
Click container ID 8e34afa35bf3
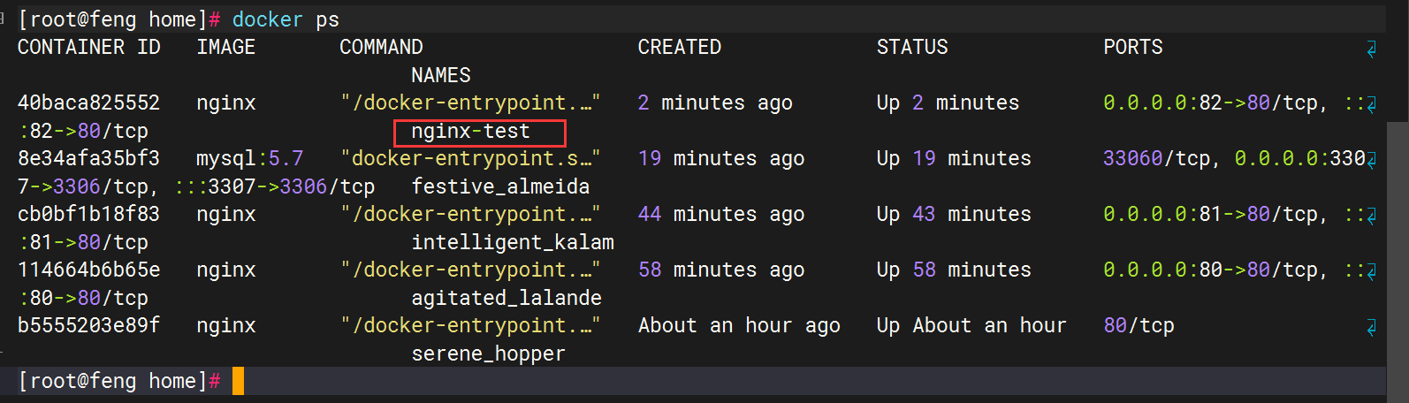point(88,159)
